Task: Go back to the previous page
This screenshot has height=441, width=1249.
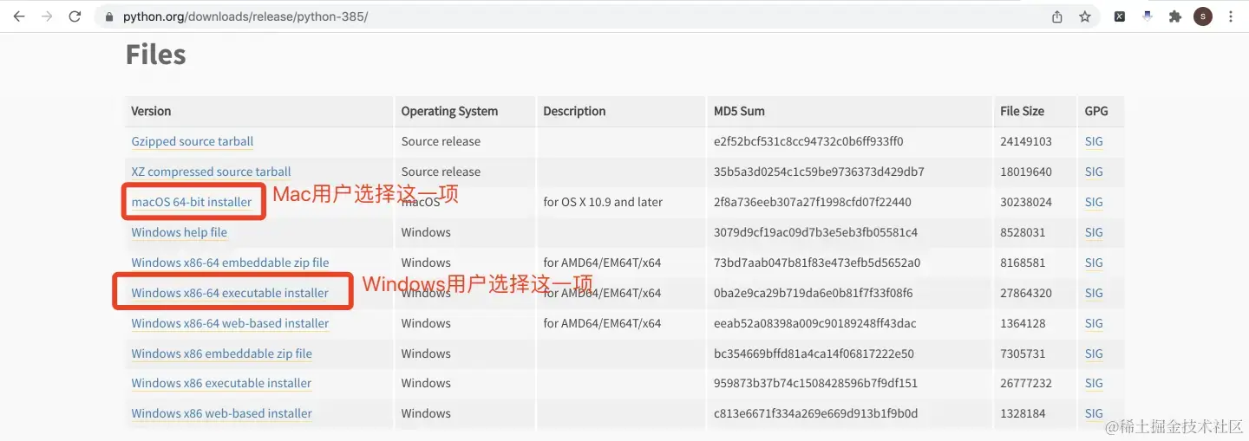Action: (x=19, y=16)
